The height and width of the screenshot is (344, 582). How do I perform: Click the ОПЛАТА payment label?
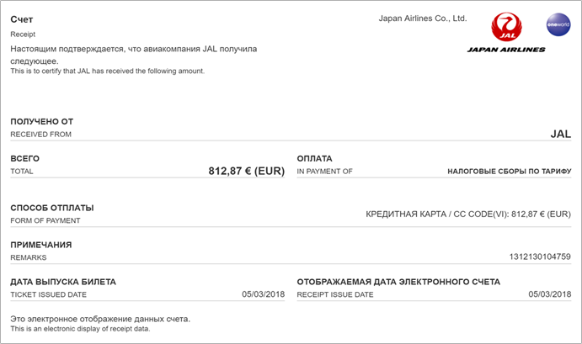(x=315, y=158)
